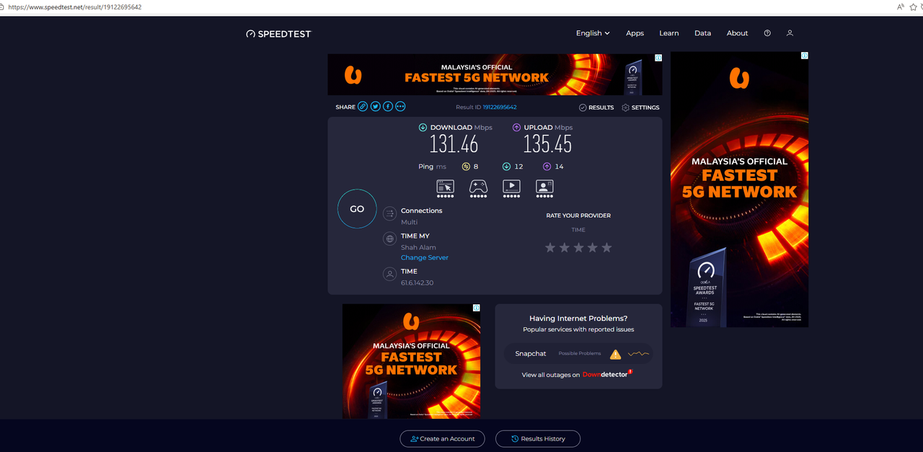Click ad info icon on lower-left ad

pos(476,308)
